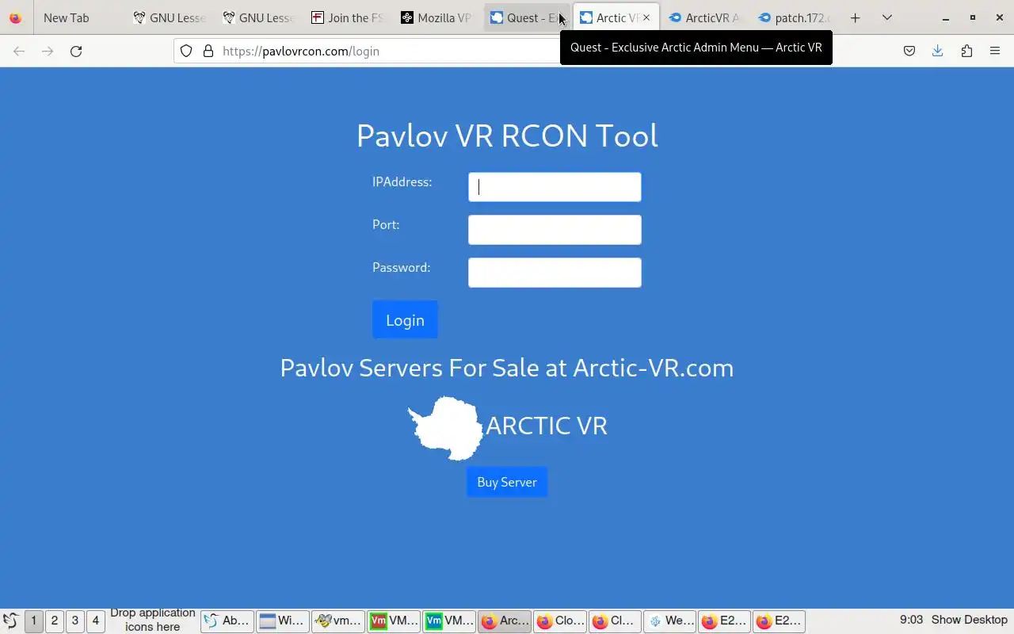Click the Firefox View icon
This screenshot has height=634, width=1014.
point(15,17)
